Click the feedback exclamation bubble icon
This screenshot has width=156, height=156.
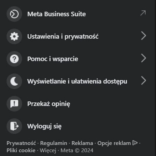tap(14, 104)
